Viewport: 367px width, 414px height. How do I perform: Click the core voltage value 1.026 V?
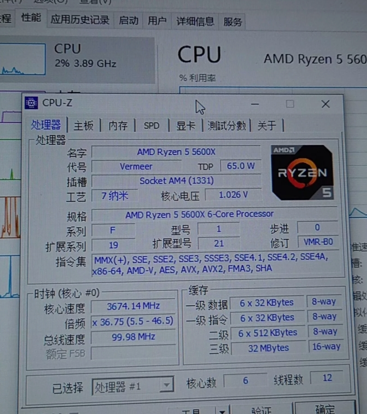234,195
